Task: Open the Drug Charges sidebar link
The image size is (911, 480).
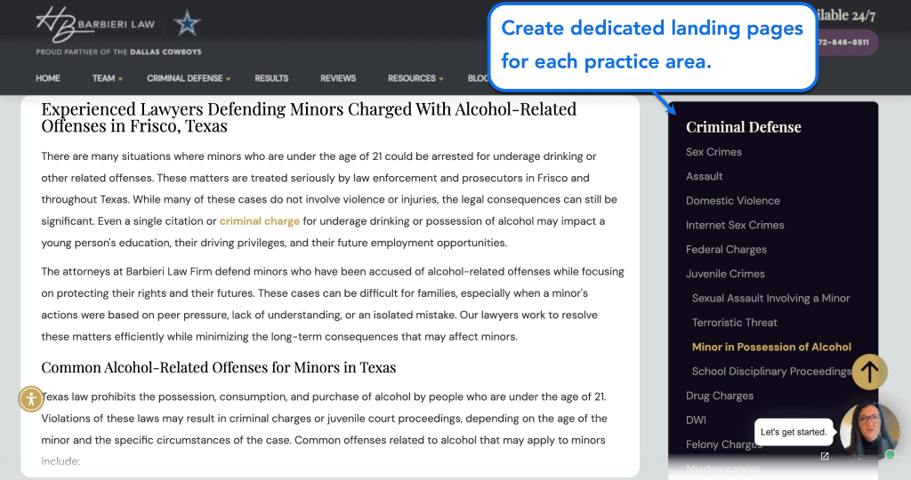Action: (x=719, y=396)
